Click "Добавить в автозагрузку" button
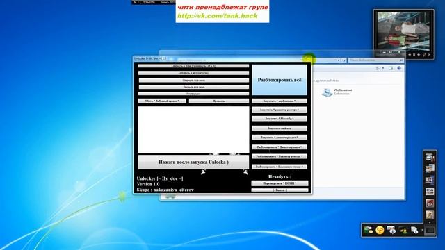Screen dimensions: 445x250 [x=193, y=73]
